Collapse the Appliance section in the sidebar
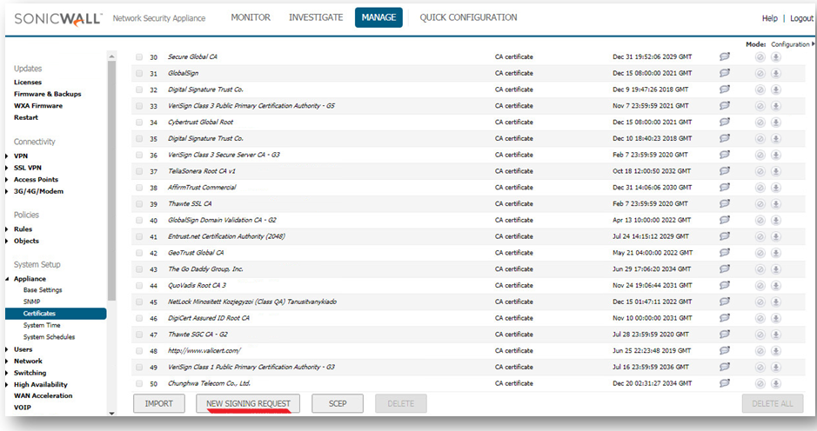This screenshot has height=431, width=817. pos(8,279)
